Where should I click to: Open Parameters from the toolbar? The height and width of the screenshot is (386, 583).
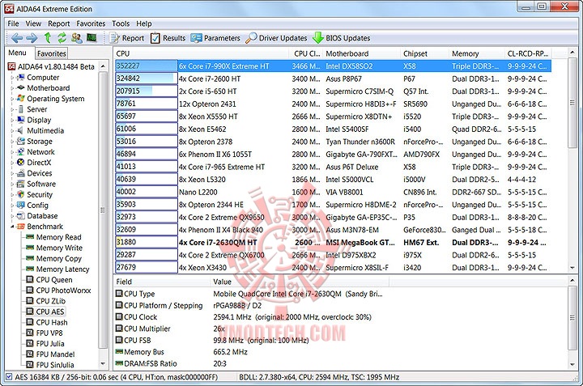[x=215, y=38]
